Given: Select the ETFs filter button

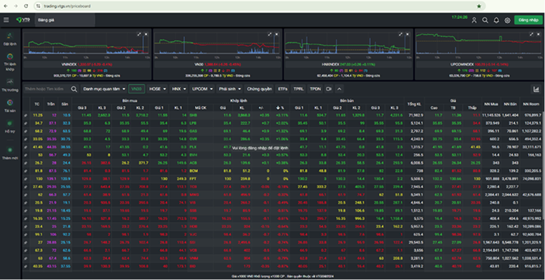Looking at the screenshot, I should [282, 89].
